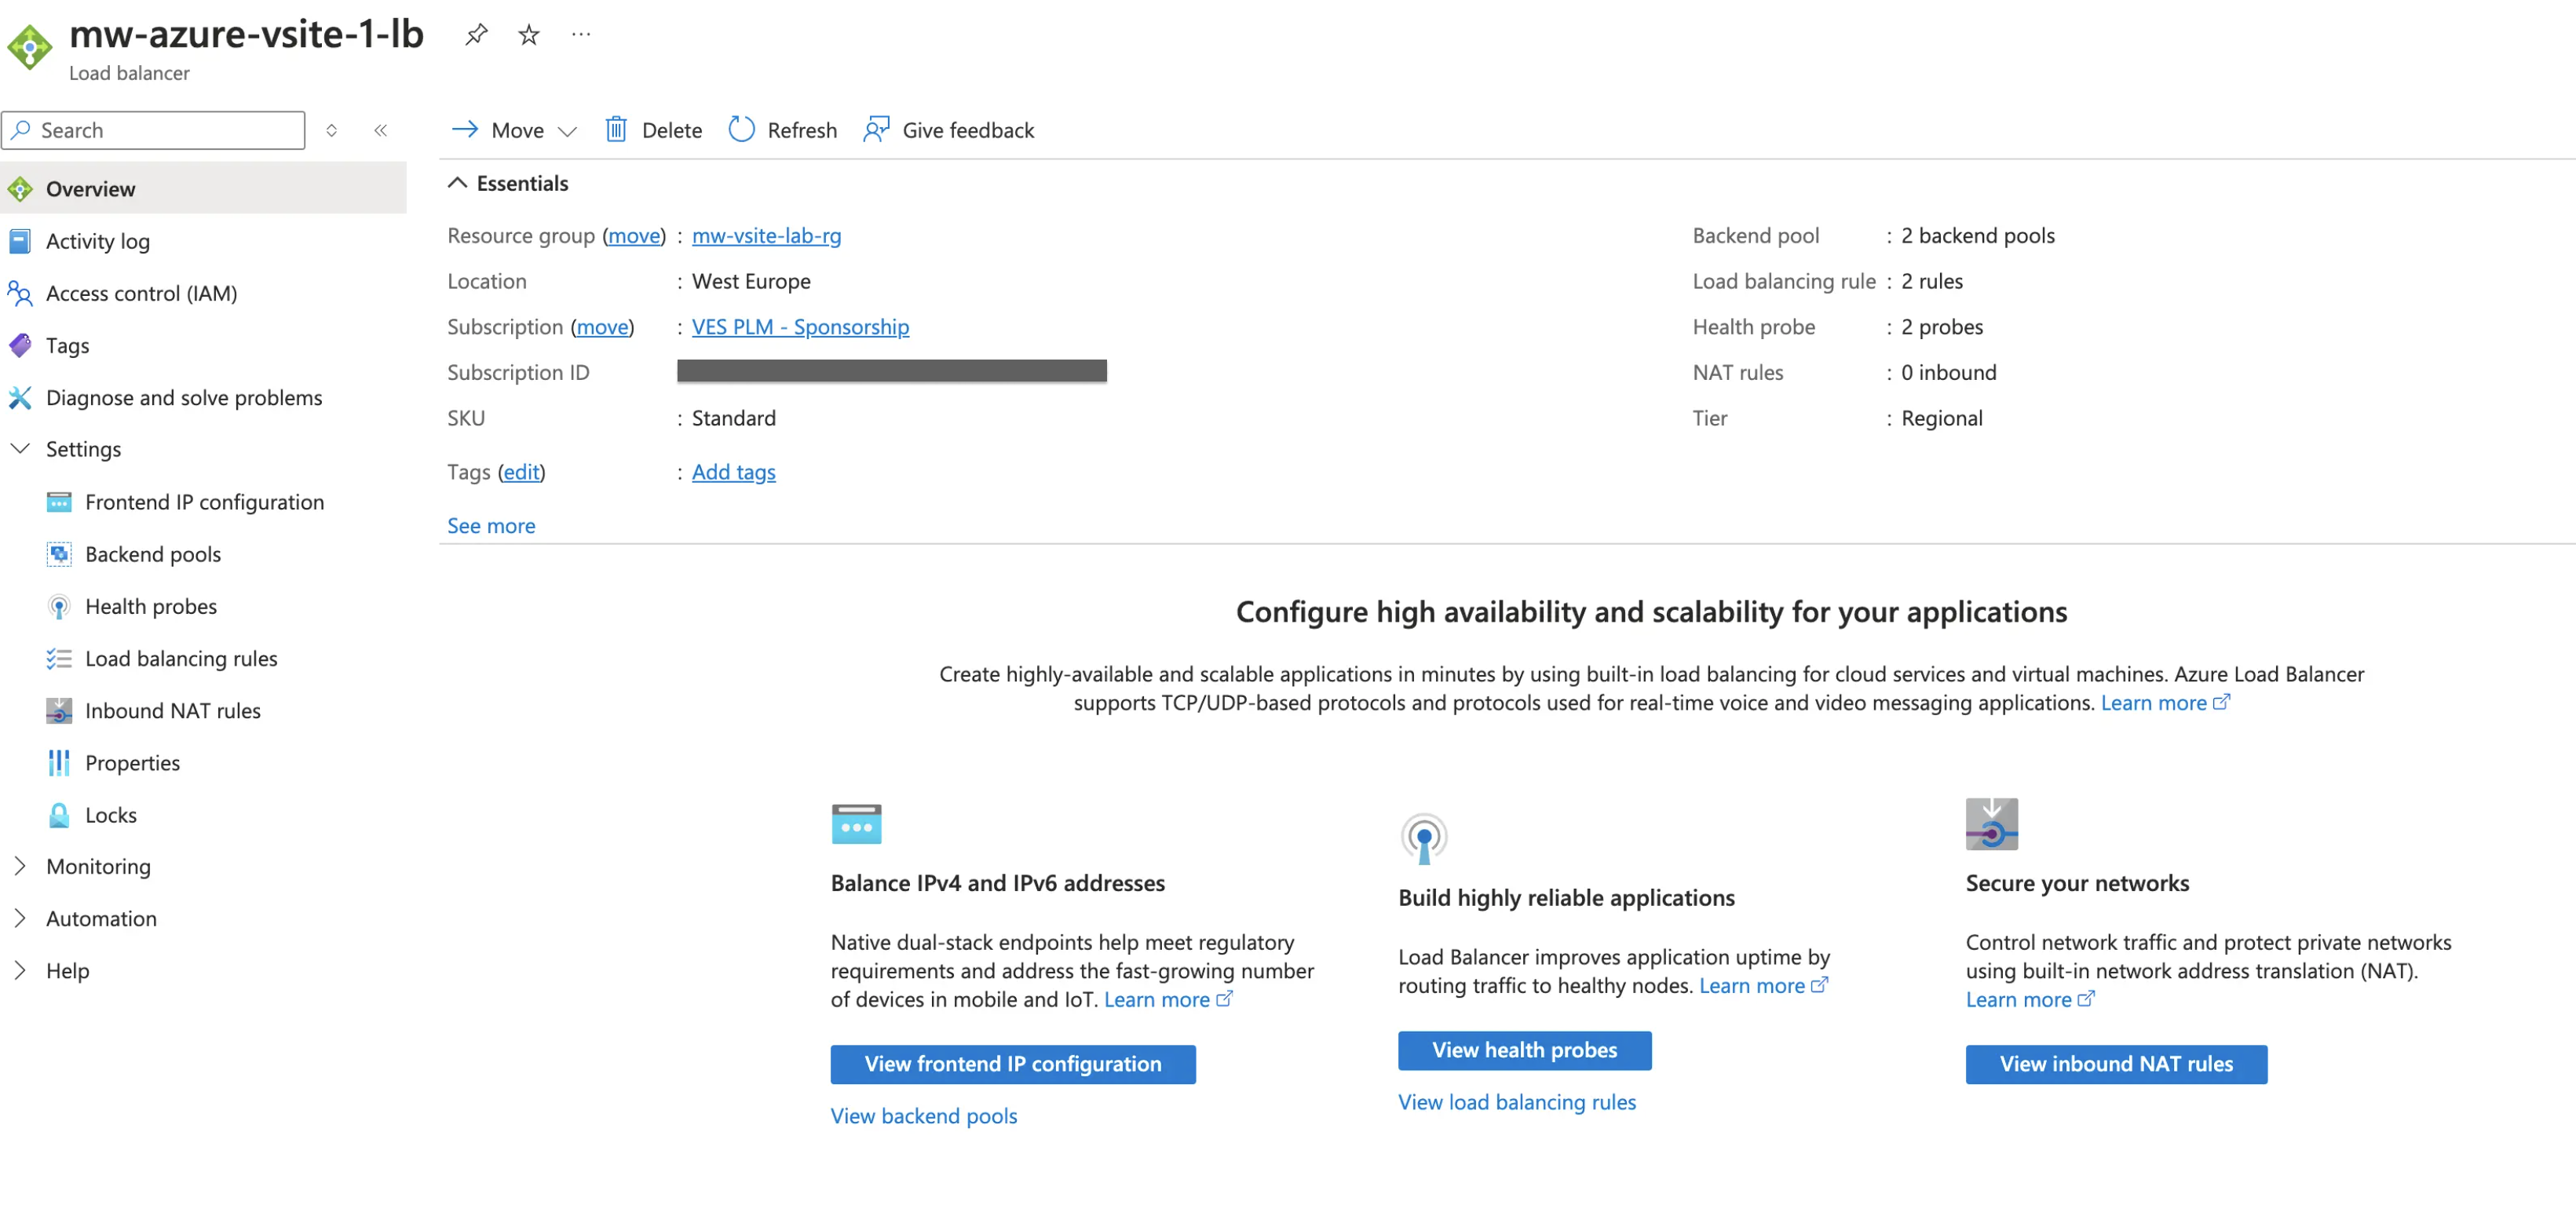
Task: Open Inbound NAT rules settings
Action: (171, 710)
